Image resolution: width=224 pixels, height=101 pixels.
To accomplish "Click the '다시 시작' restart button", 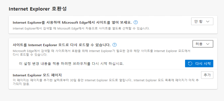I will [199, 64].
